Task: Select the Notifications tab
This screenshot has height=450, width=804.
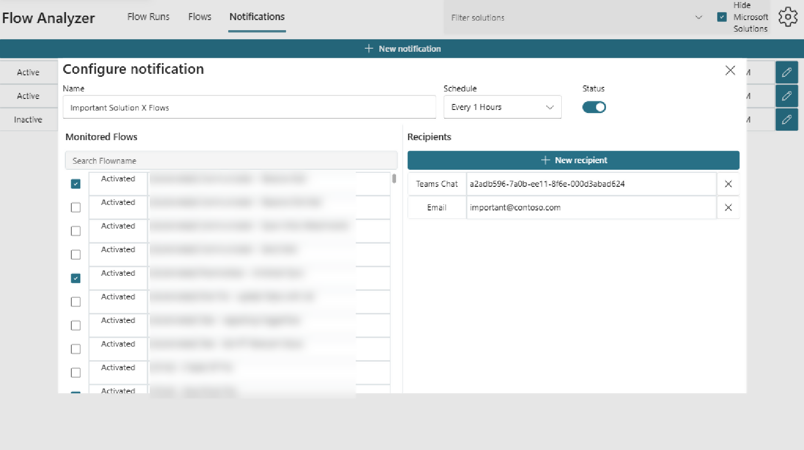Action: point(257,17)
